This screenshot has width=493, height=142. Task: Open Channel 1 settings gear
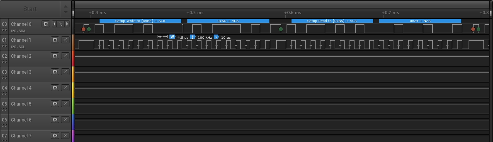[55, 40]
